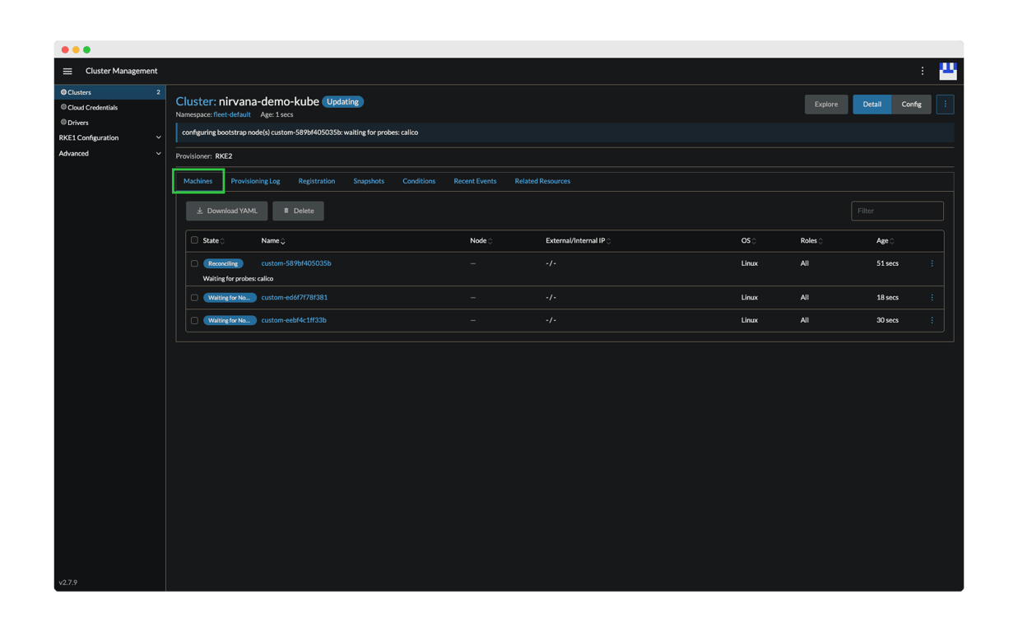Open the Related Resources tab
This screenshot has width=1018, height=632.
(542, 181)
